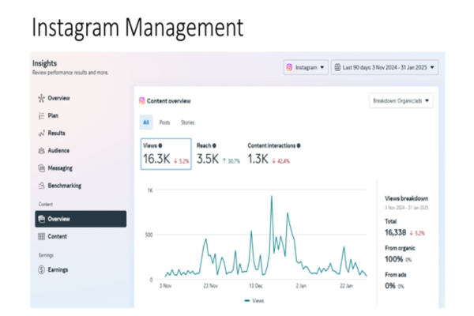Click the 16,338 total views value
The image size is (474, 316).
coord(396,233)
